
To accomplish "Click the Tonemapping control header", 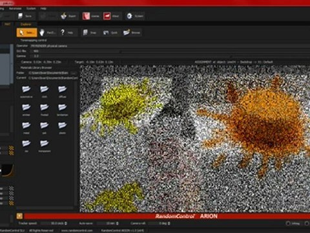I will click(34, 40).
